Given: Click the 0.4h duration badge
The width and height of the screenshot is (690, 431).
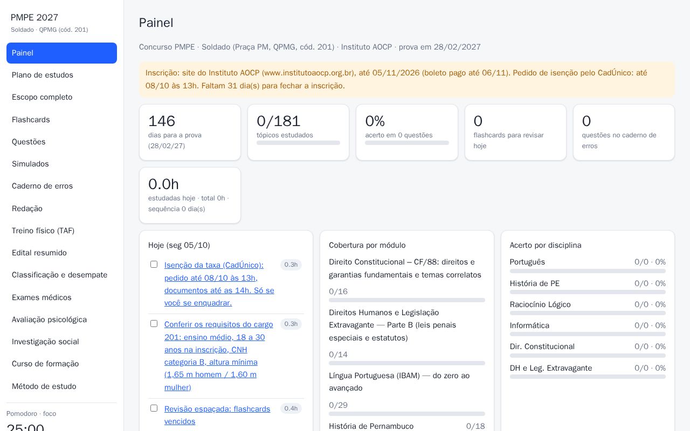Looking at the screenshot, I should [291, 408].
